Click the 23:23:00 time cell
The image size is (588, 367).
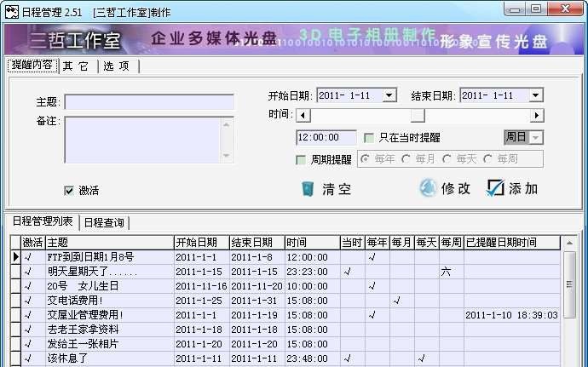coord(313,272)
